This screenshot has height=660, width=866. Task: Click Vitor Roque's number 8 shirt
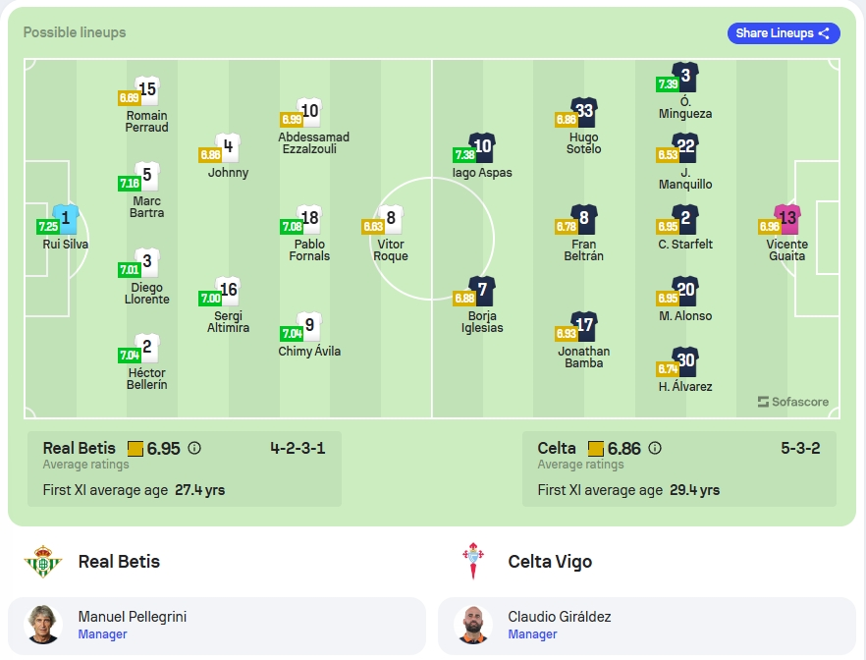[x=391, y=219]
